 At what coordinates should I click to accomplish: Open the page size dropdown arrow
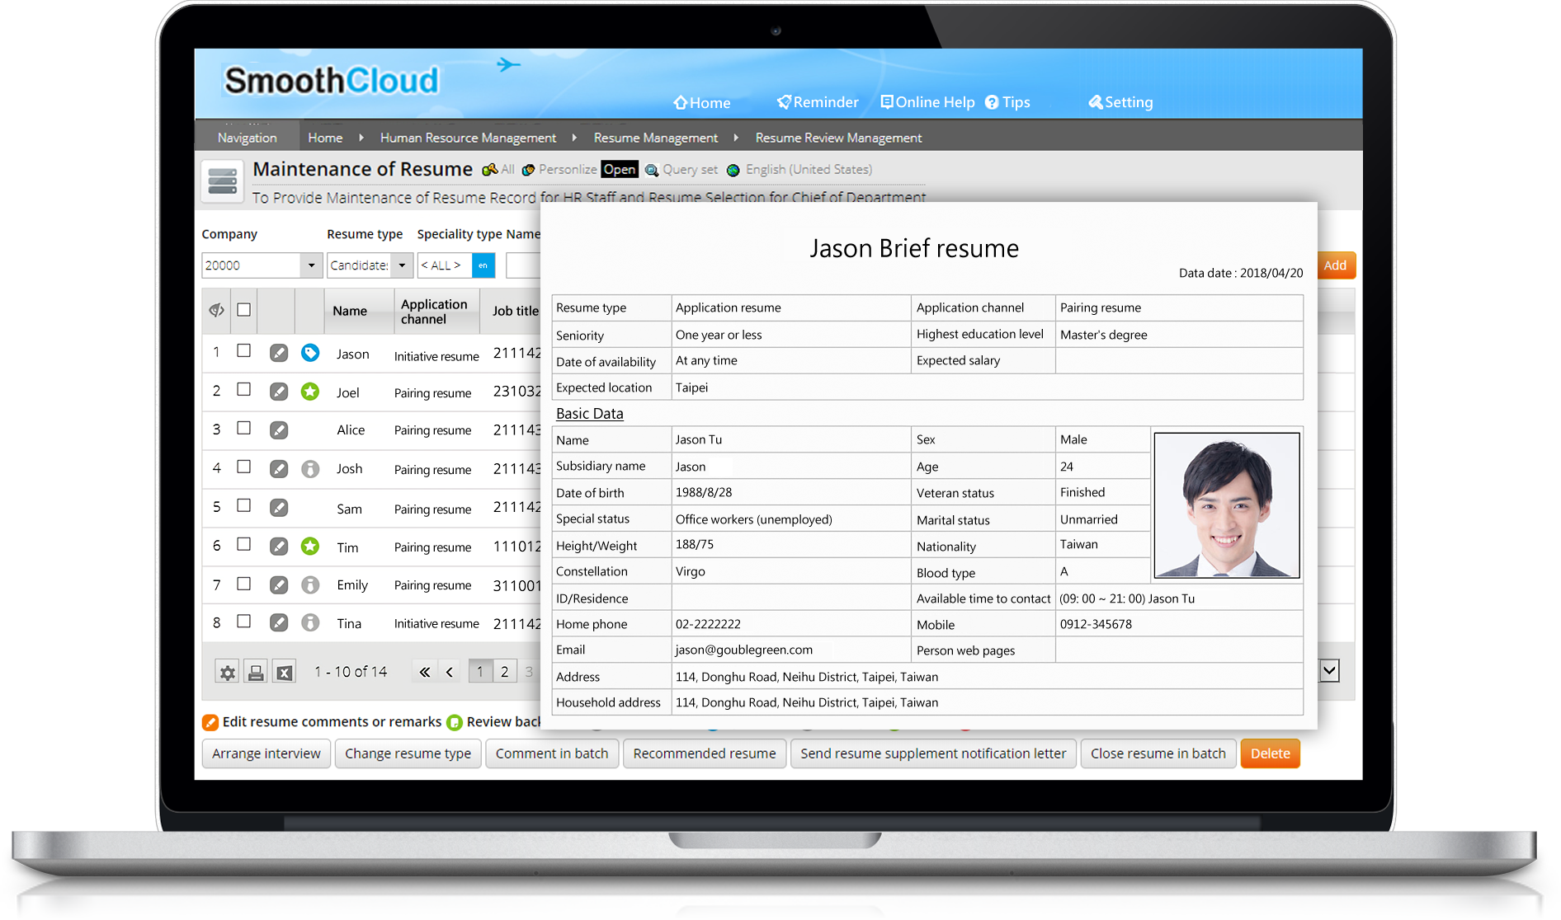tap(1328, 670)
